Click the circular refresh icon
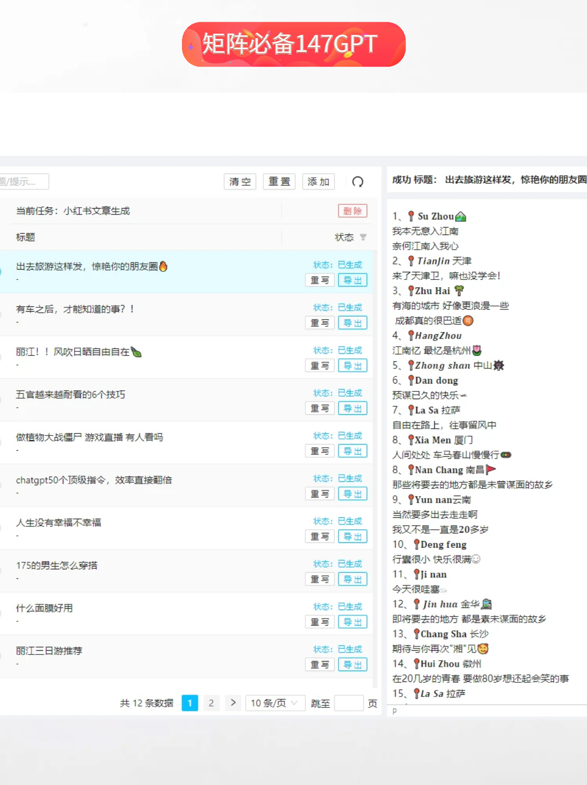 (x=358, y=182)
